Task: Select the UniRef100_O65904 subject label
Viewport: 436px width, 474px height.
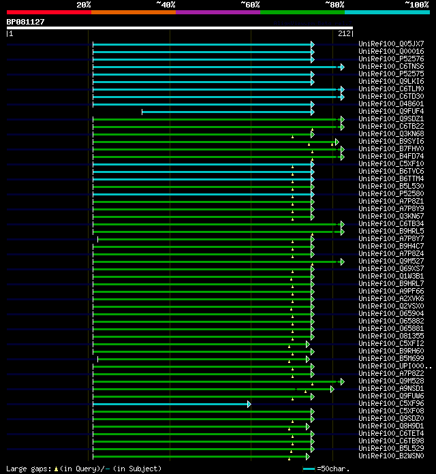Action: coord(391,313)
